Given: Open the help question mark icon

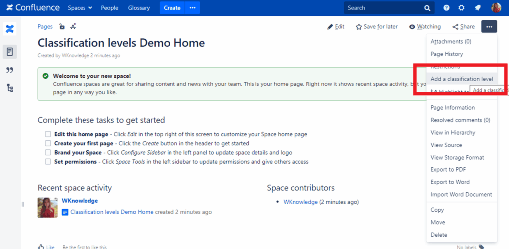Looking at the screenshot, I should [446, 8].
